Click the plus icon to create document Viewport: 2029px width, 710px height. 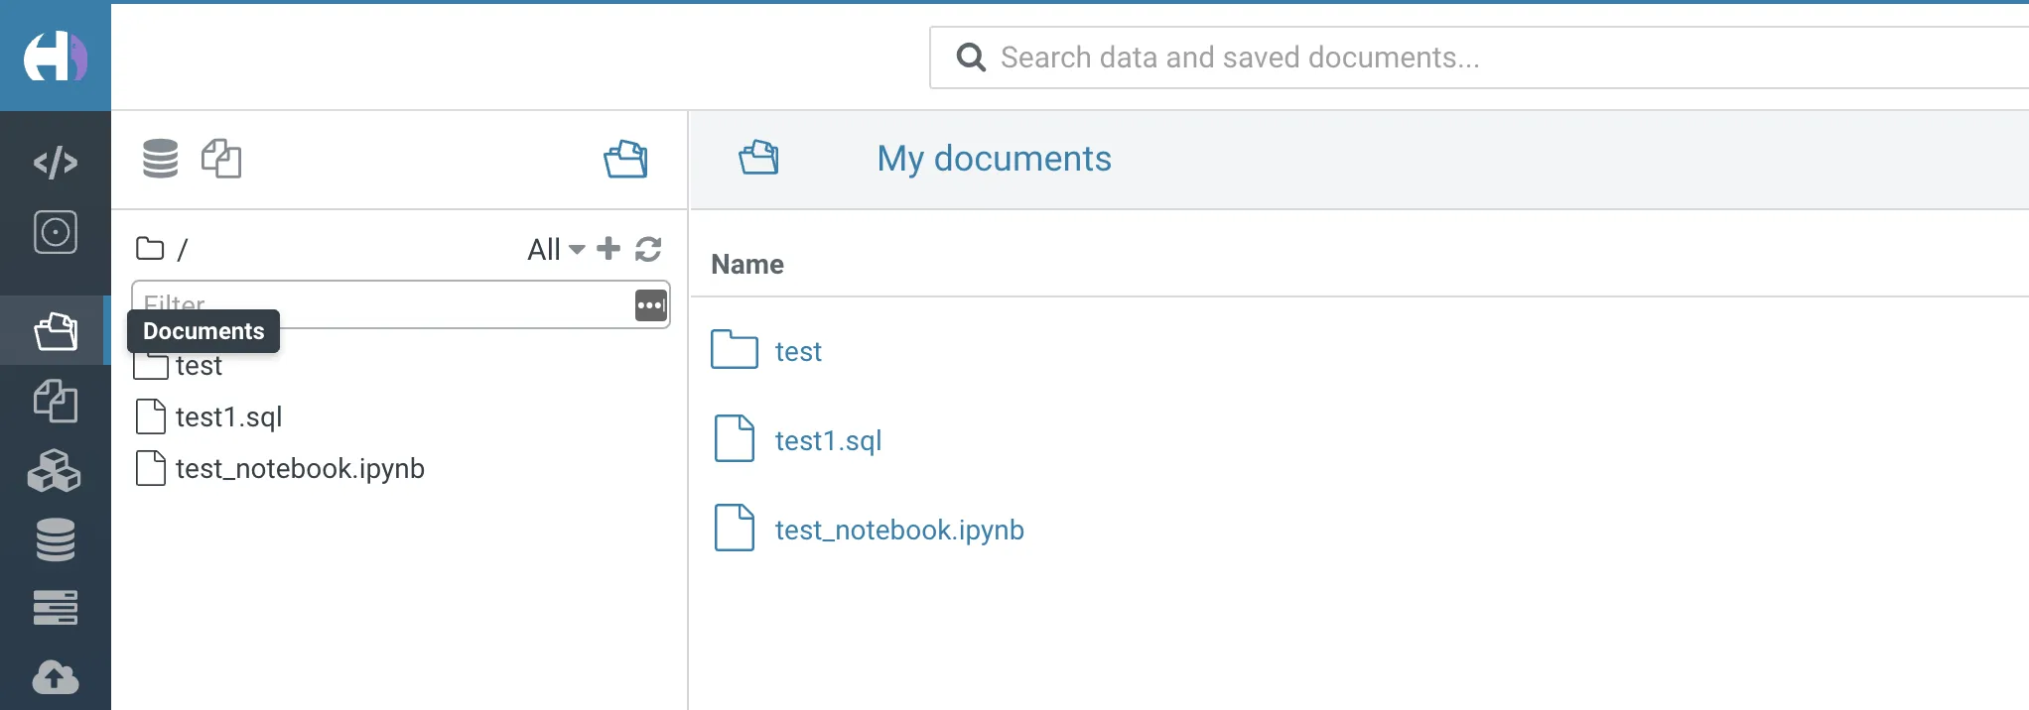pyautogui.click(x=609, y=249)
